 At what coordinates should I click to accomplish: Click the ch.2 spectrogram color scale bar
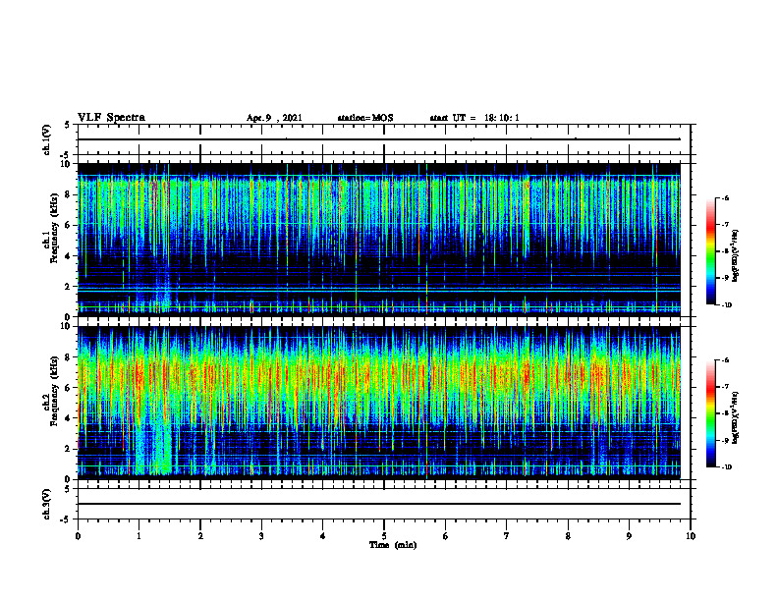711,413
